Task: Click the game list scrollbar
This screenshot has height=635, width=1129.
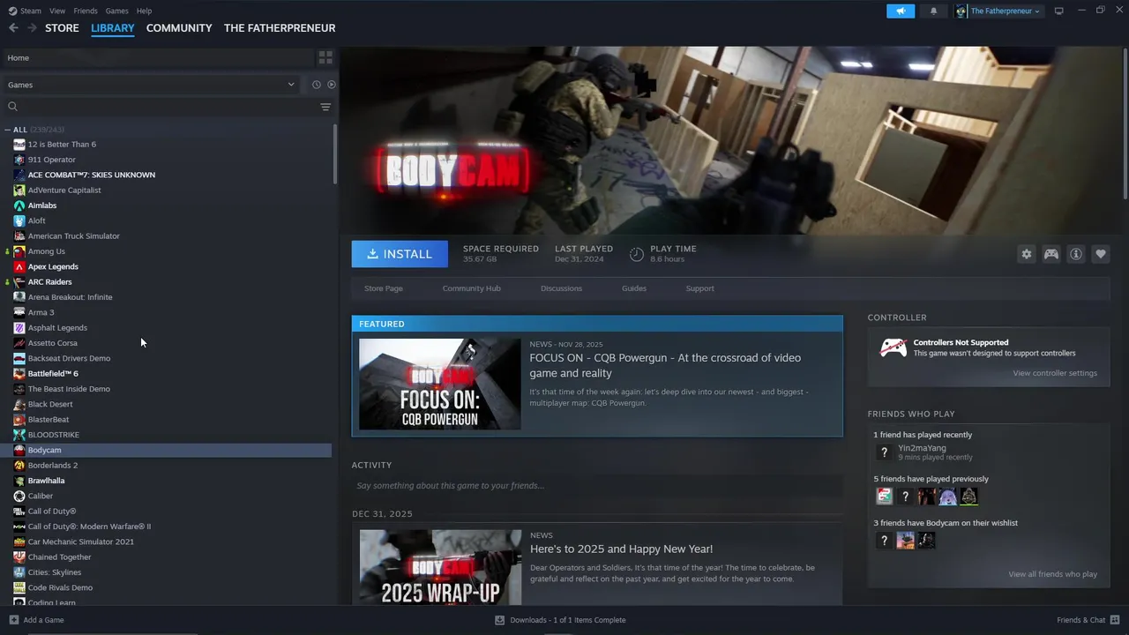Action: click(335, 154)
